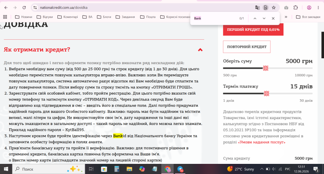
Task: Open the Відгуки bookmarks folder
Action: coord(45,17)
